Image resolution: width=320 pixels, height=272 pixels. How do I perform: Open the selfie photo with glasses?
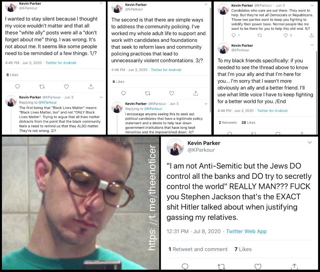coord(81,203)
